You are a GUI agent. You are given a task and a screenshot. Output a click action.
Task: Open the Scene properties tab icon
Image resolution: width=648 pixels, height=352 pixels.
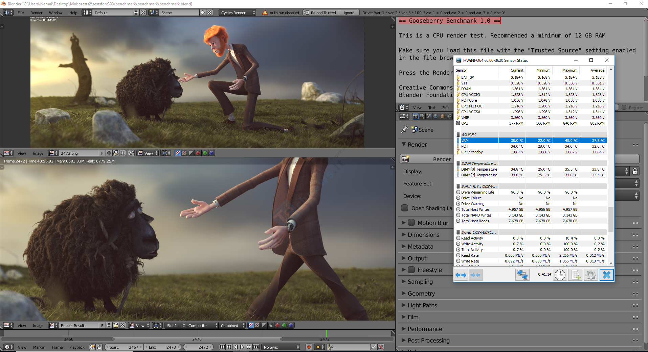tap(429, 116)
